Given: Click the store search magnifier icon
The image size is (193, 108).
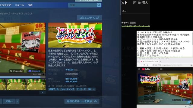Looking at the screenshot, I should pos(99,5).
